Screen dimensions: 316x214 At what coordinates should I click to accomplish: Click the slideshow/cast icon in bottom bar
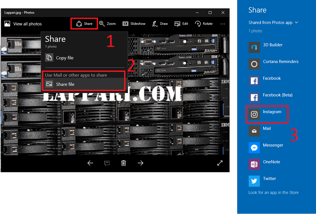tap(107, 163)
